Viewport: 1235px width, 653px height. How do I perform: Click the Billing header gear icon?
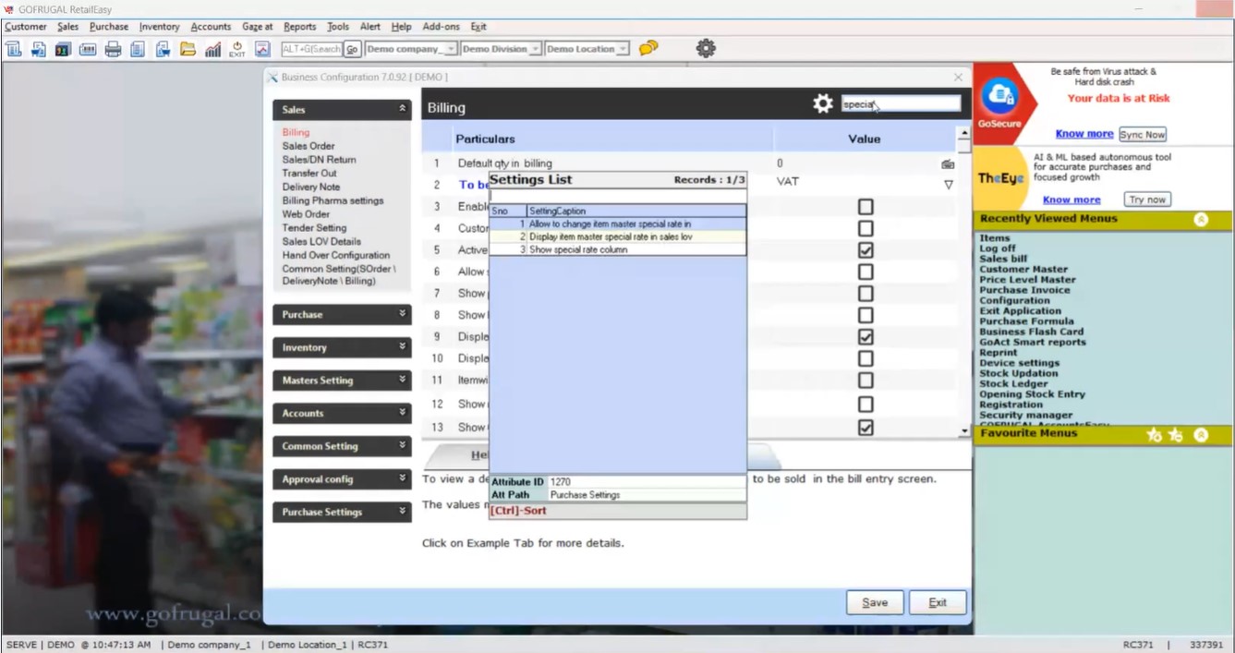click(822, 104)
